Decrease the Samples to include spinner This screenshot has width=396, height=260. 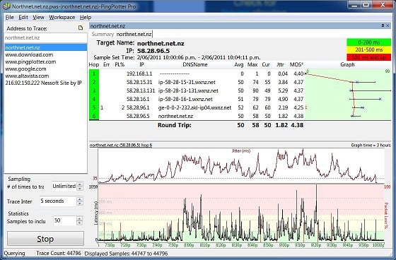pos(79,223)
